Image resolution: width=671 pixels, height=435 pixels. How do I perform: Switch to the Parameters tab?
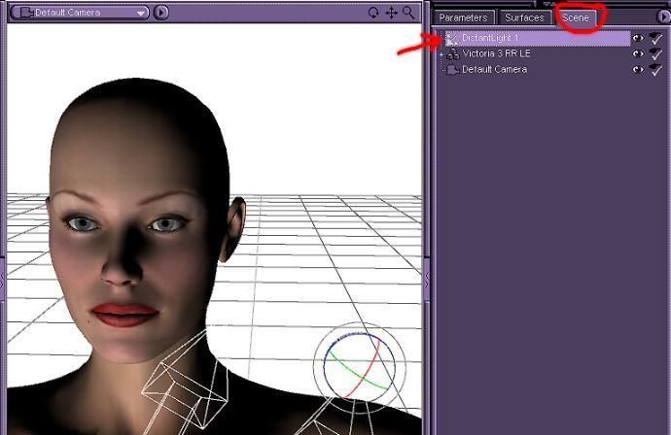click(463, 17)
